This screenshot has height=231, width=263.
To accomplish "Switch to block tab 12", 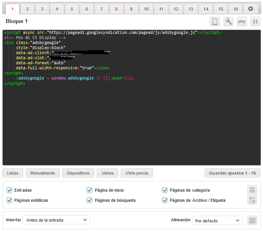I will click(x=176, y=9).
